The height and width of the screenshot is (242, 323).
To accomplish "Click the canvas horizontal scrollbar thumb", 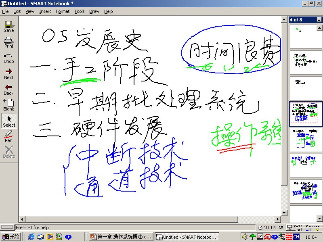I will point(132,219).
